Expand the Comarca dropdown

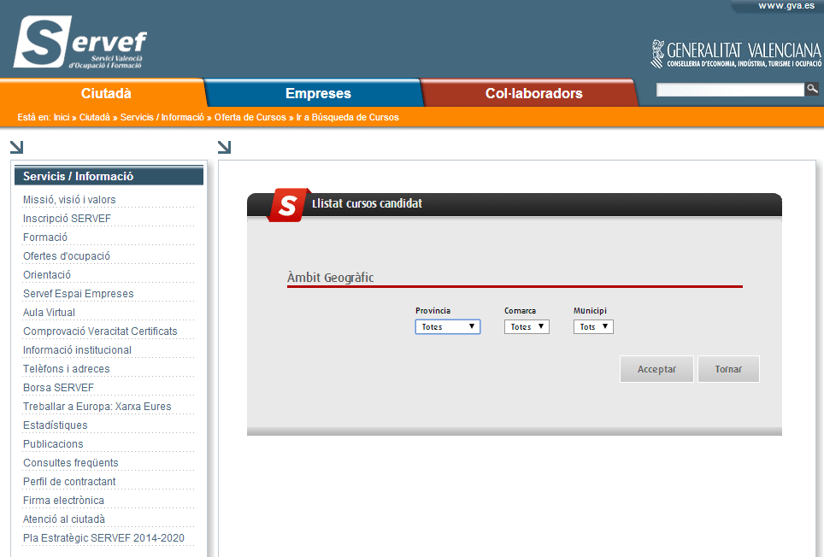tap(526, 326)
